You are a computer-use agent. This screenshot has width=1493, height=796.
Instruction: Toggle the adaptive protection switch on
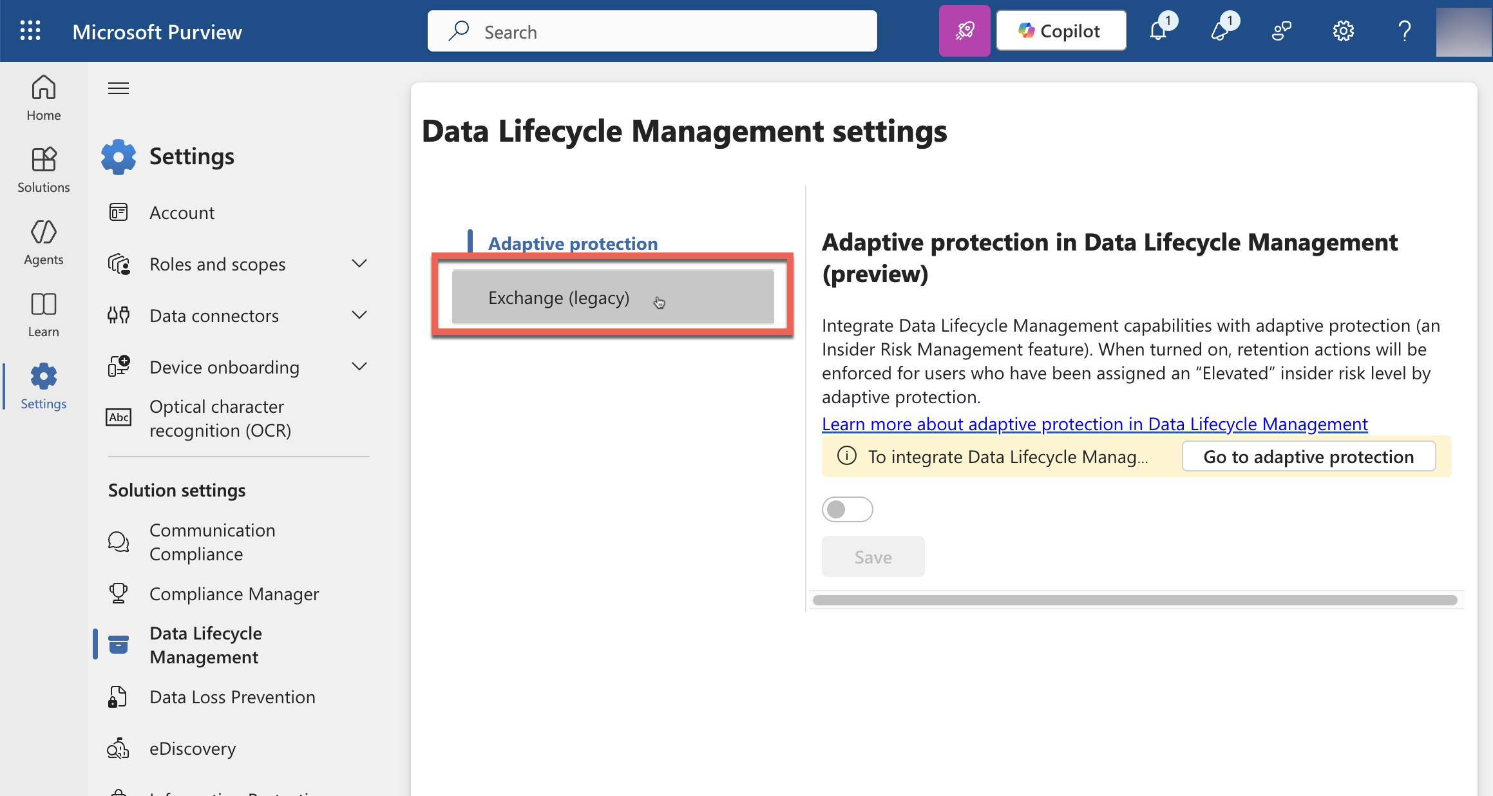click(848, 509)
